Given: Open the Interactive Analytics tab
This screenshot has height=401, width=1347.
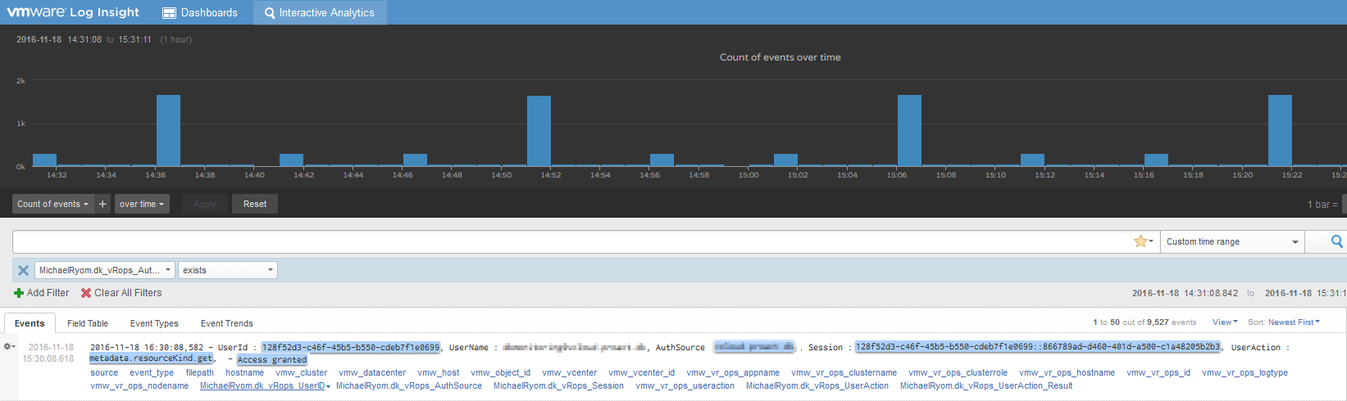Looking at the screenshot, I should (320, 12).
